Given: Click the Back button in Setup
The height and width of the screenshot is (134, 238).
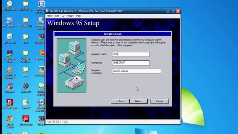Looking at the screenshot, I should (120, 101).
